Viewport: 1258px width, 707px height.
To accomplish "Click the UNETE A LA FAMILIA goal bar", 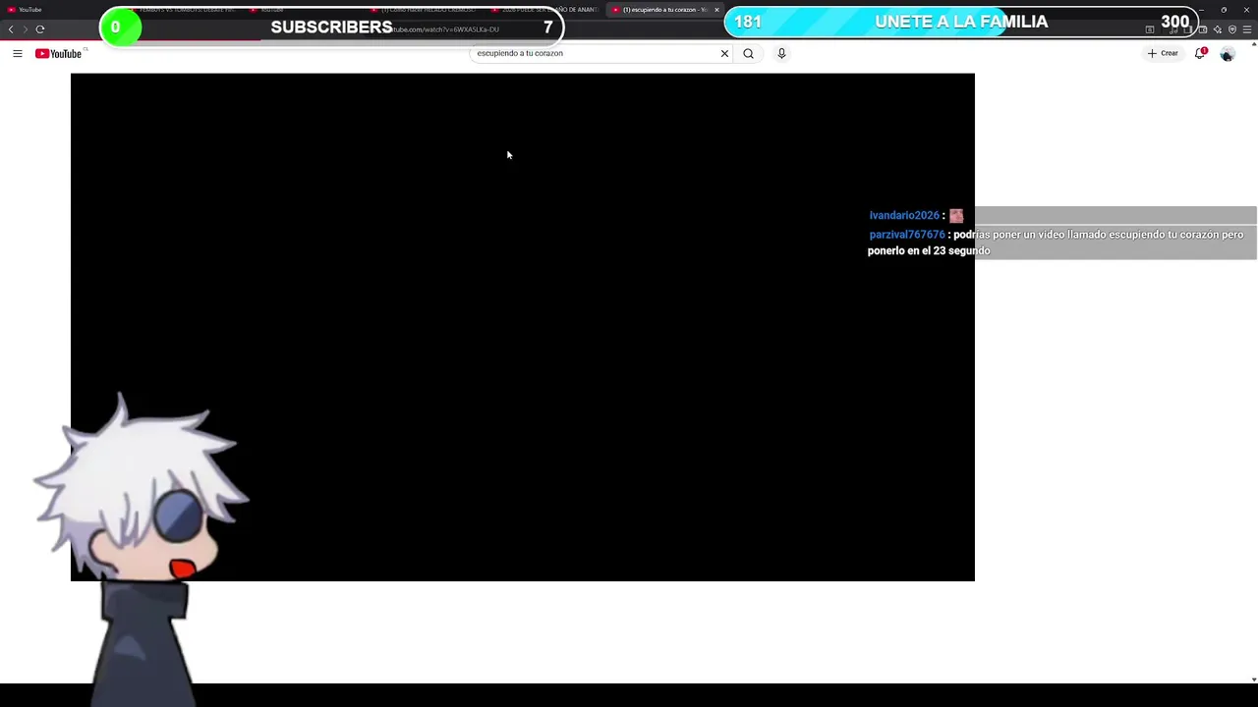I will [961, 22].
